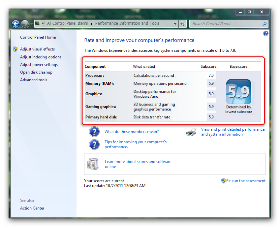Image resolution: width=280 pixels, height=227 pixels.
Task: Open Control Panel Home
Action: coord(38,37)
